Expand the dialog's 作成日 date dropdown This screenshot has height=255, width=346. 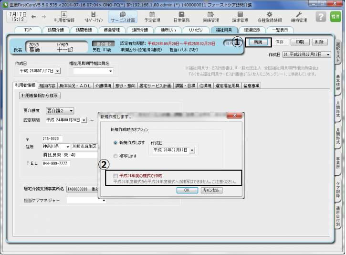pos(192,150)
